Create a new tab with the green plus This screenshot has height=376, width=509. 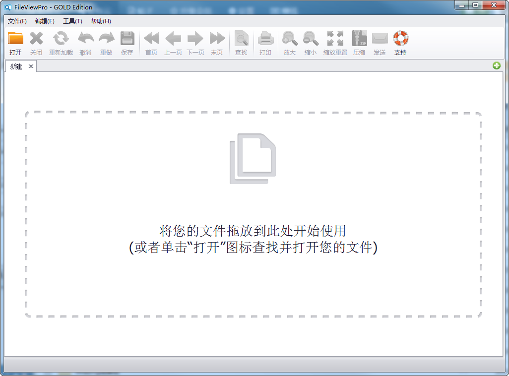coord(497,65)
